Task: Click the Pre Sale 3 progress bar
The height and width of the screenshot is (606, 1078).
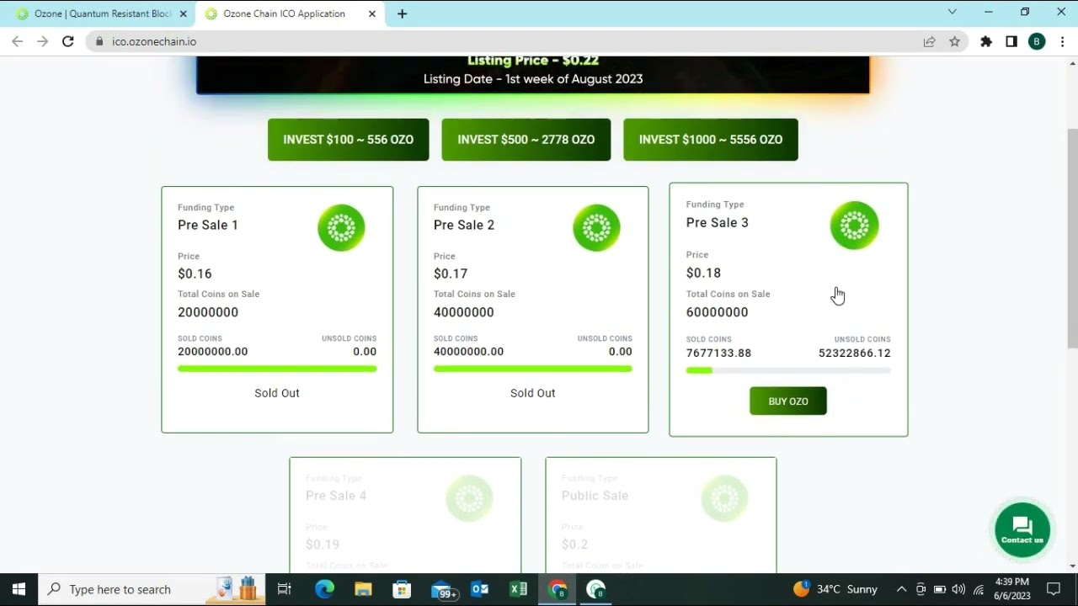Action: [787, 370]
